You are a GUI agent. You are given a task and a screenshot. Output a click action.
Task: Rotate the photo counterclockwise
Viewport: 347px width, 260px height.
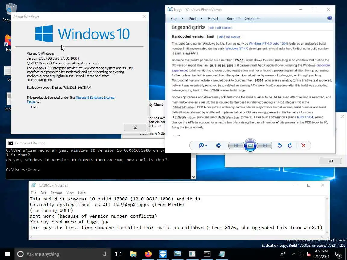(x=280, y=145)
